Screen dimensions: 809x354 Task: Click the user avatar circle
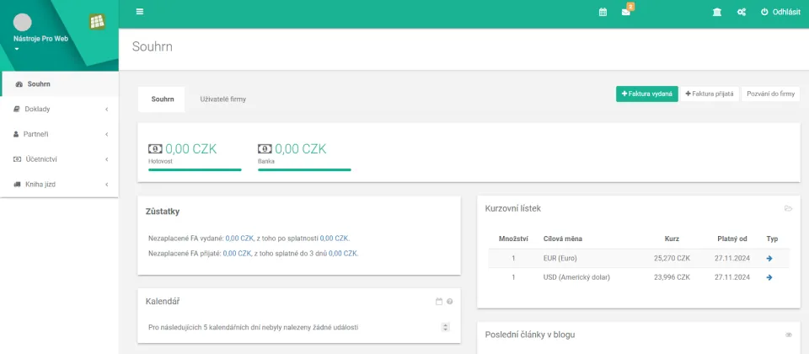coord(22,22)
